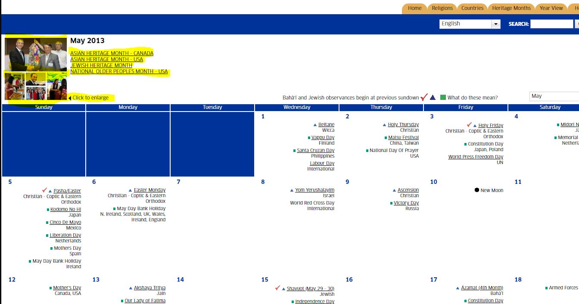Click the red checkmark in the legend row
Viewport: 579px width, 304px height.
424,97
